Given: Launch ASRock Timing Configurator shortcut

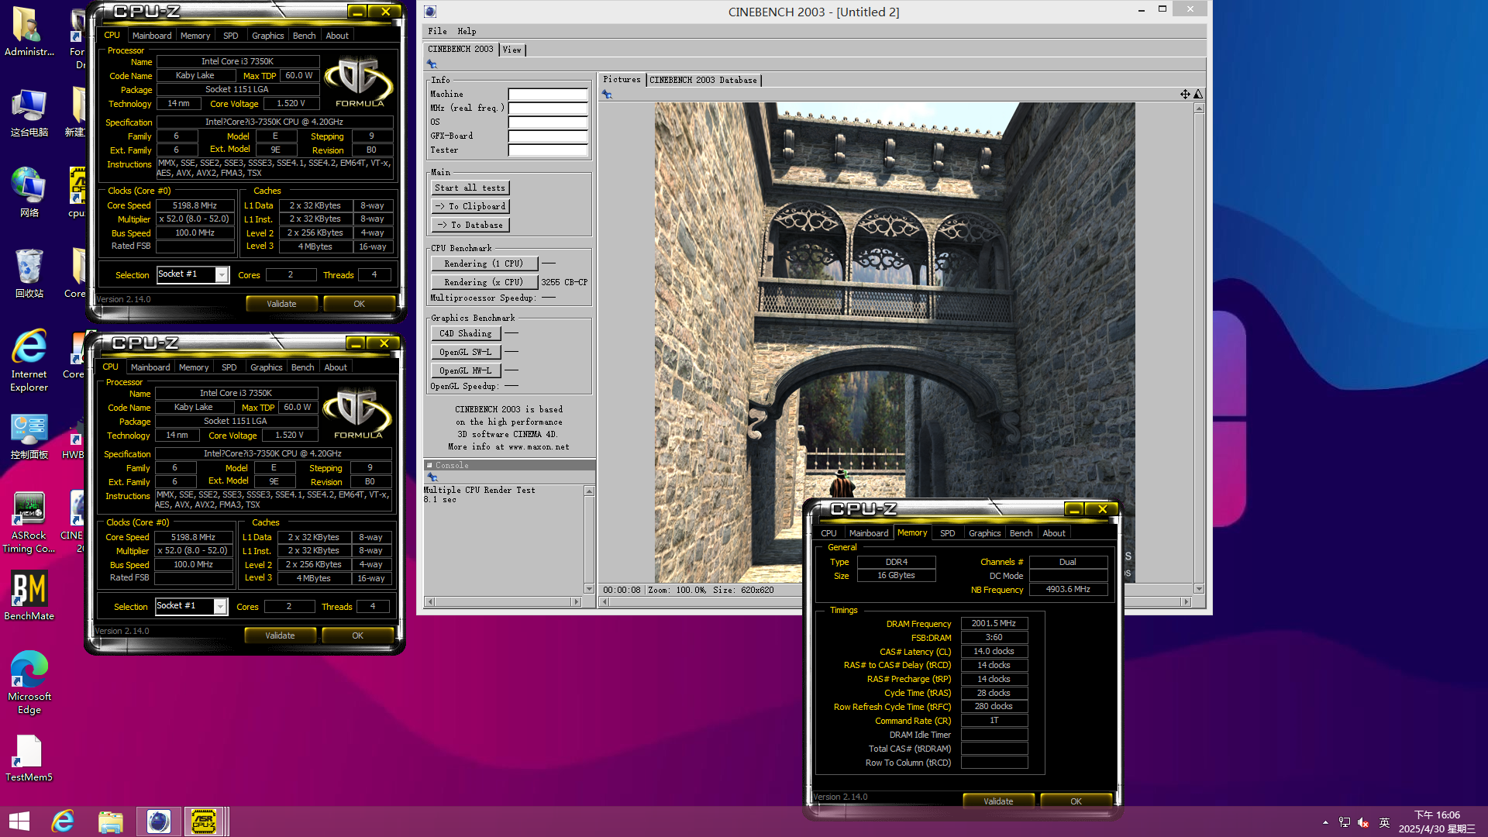Looking at the screenshot, I should click(x=29, y=522).
